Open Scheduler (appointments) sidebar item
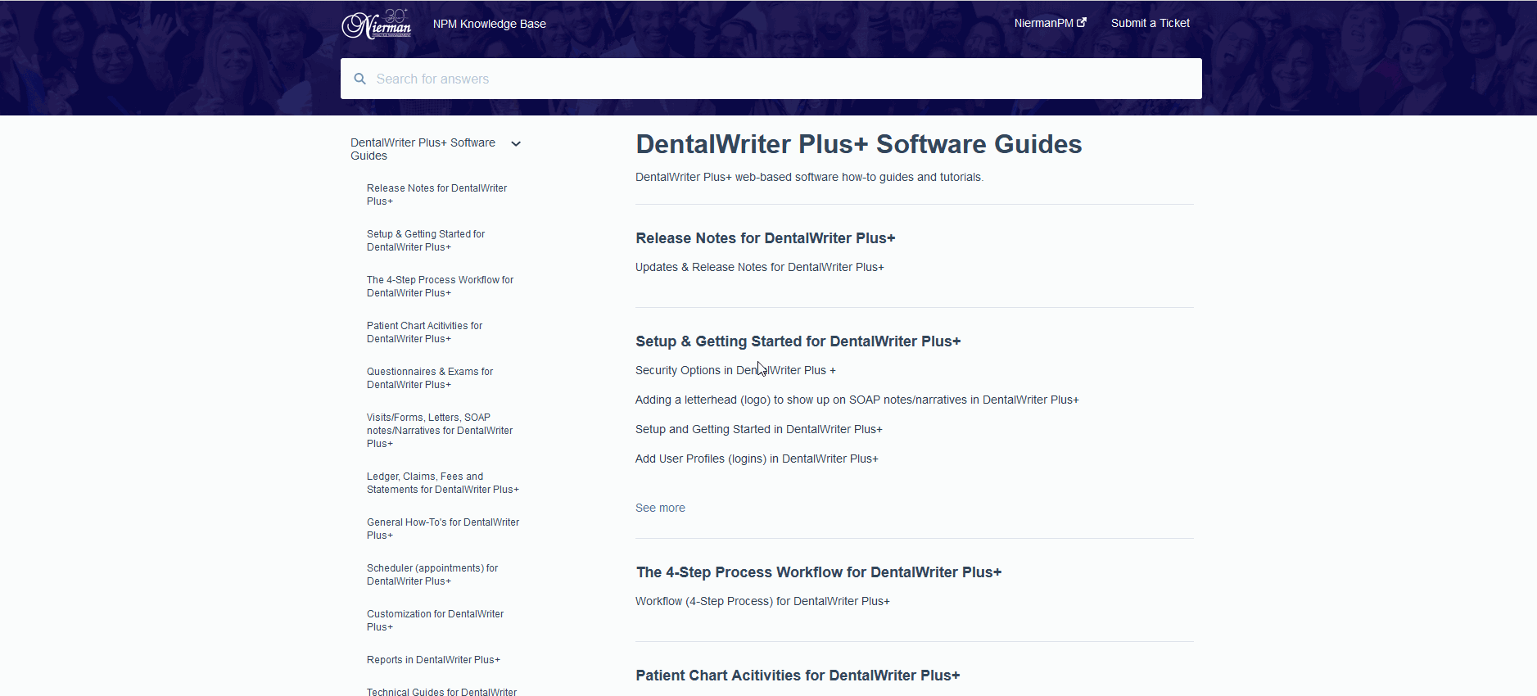1537x696 pixels. (x=432, y=575)
